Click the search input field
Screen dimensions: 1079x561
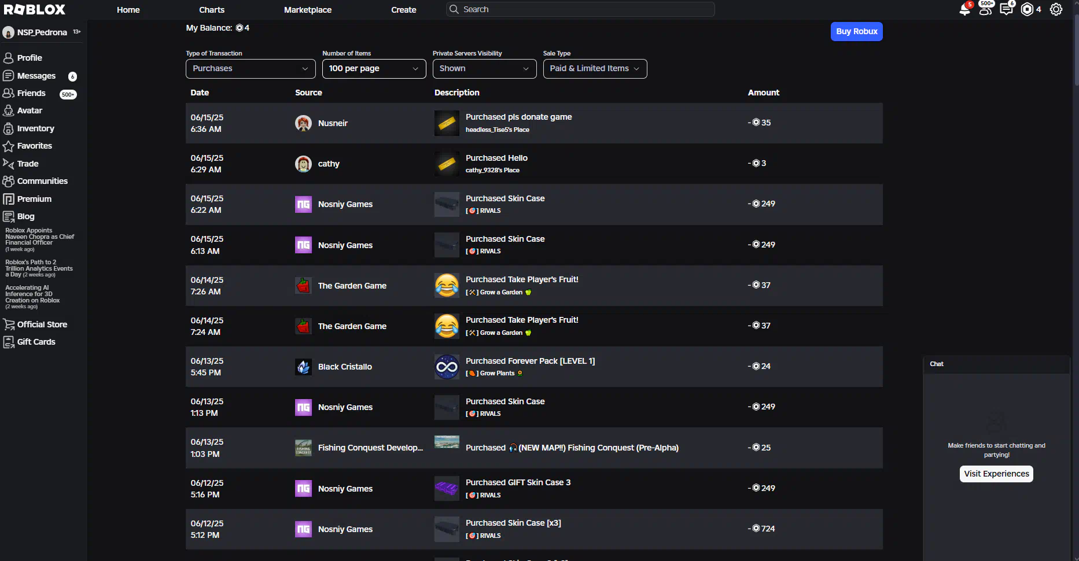click(x=580, y=9)
